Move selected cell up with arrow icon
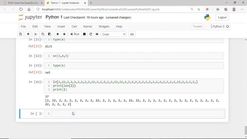247x139 pixels. 58,34
